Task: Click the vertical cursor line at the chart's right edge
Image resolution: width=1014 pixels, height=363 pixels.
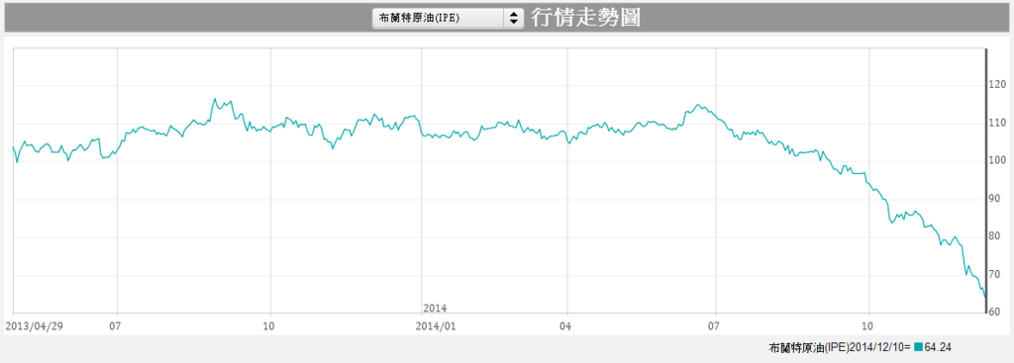Action: (x=985, y=181)
